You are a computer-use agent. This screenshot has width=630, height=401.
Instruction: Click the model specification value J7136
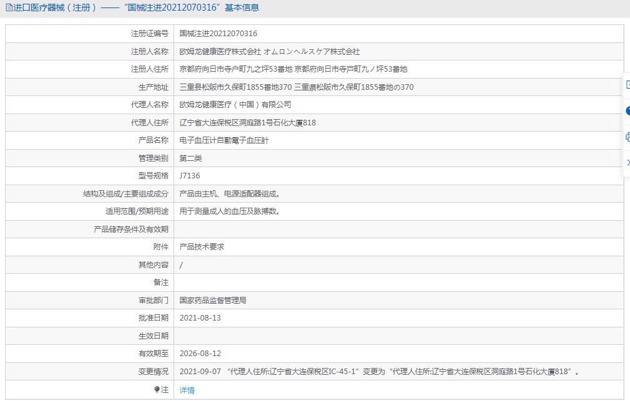[190, 176]
